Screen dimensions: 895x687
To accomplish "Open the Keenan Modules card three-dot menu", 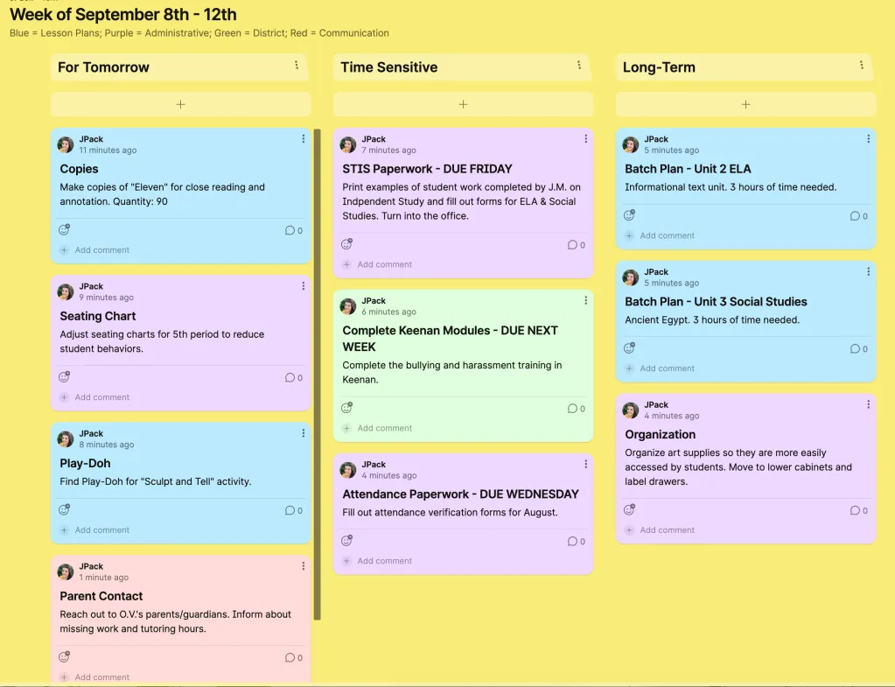I will (x=585, y=300).
